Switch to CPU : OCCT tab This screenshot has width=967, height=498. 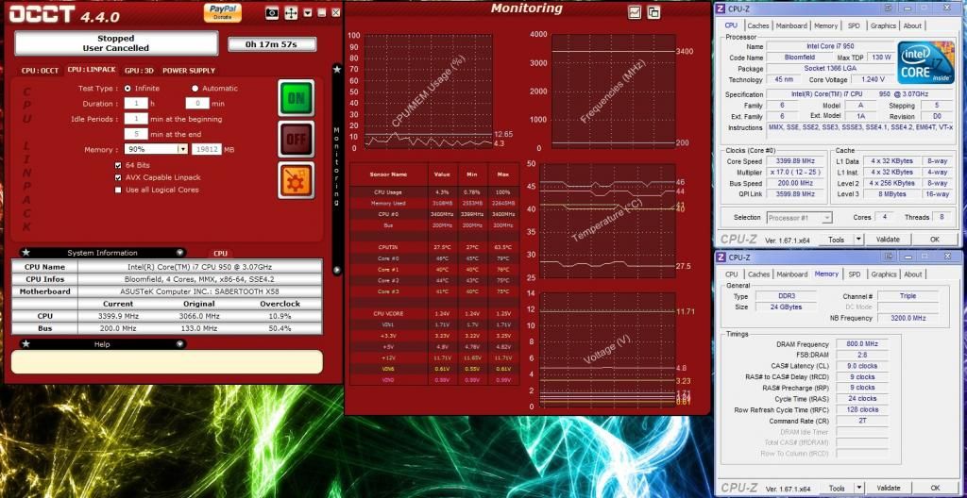(40, 70)
